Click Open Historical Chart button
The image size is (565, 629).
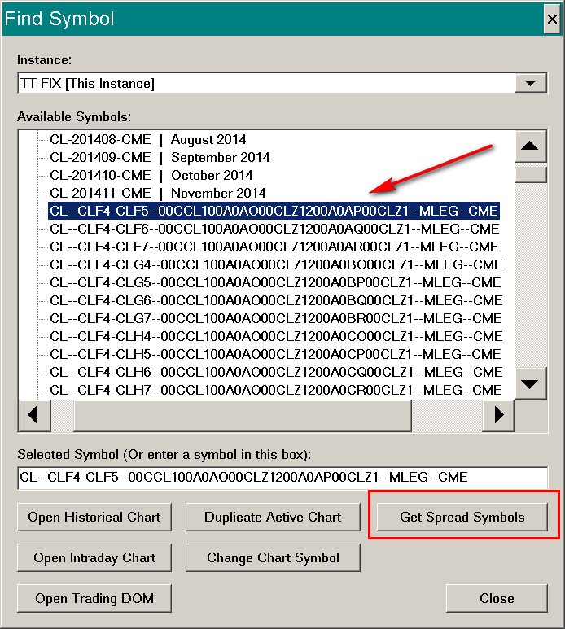94,517
